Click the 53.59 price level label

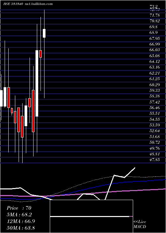coord(155,125)
